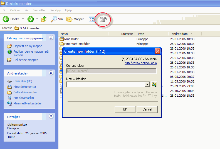Click the Del denne mappen icon

pos(9,60)
